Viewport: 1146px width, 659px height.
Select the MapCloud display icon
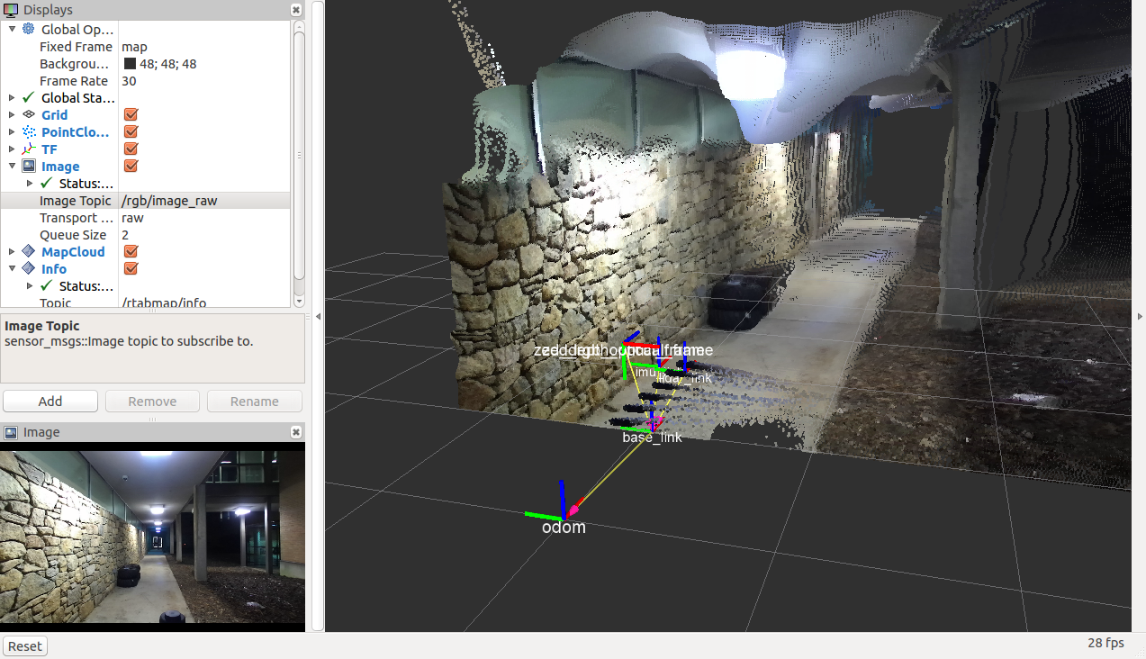coord(28,251)
